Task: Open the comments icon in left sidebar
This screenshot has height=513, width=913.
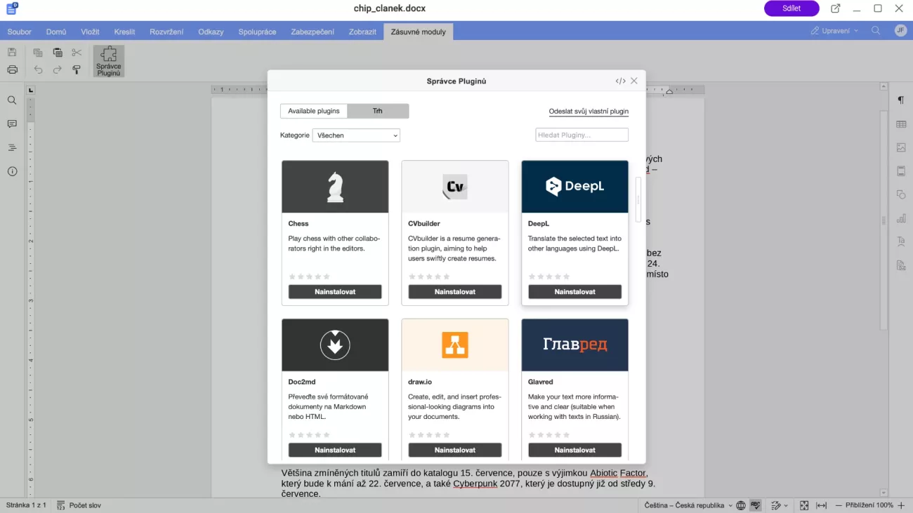Action: [12, 124]
